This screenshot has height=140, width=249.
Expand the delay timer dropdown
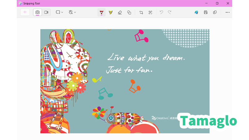[72, 12]
